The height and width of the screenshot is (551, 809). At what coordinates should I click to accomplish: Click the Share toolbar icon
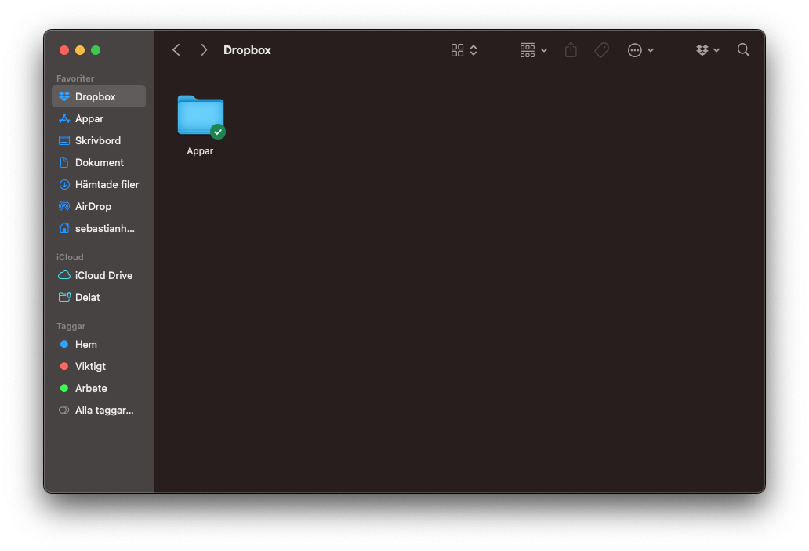pos(571,50)
